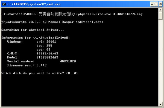Click the model value ST3250824AS
164x108 pixels.
click(47, 57)
